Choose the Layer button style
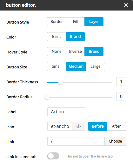Viewport: 133px width, 168px height. click(94, 22)
